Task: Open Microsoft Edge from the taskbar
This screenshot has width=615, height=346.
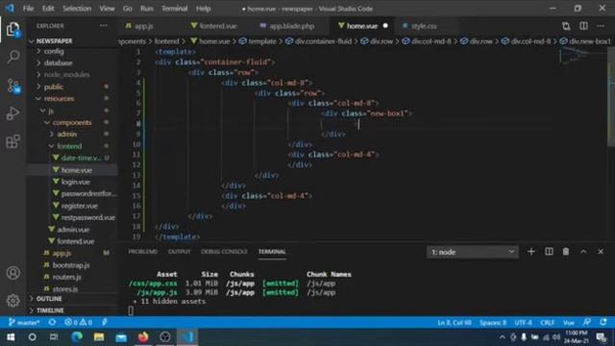Action: pyautogui.click(x=77, y=337)
